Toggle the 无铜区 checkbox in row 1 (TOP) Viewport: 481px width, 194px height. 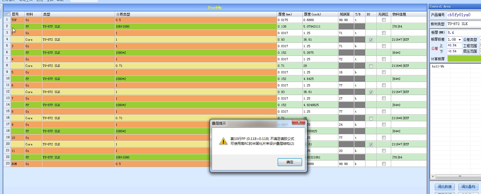384,20
